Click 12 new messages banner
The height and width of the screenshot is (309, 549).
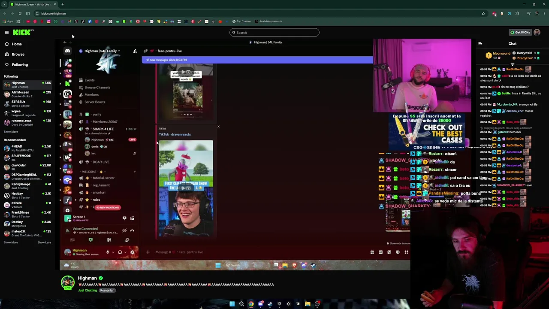click(x=257, y=60)
